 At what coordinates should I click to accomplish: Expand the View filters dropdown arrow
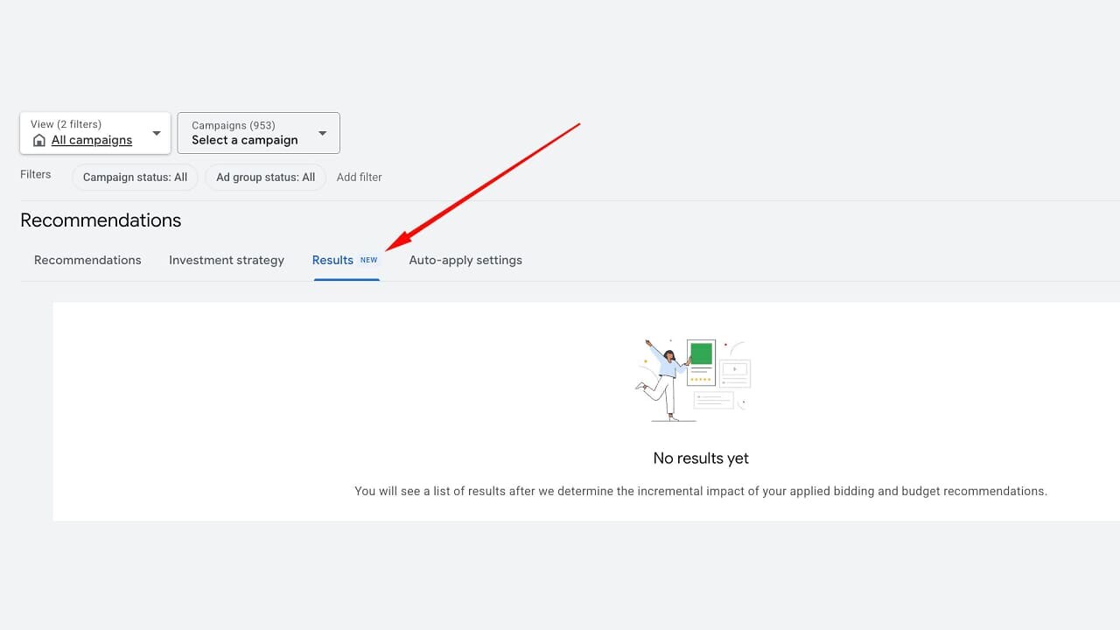click(157, 133)
